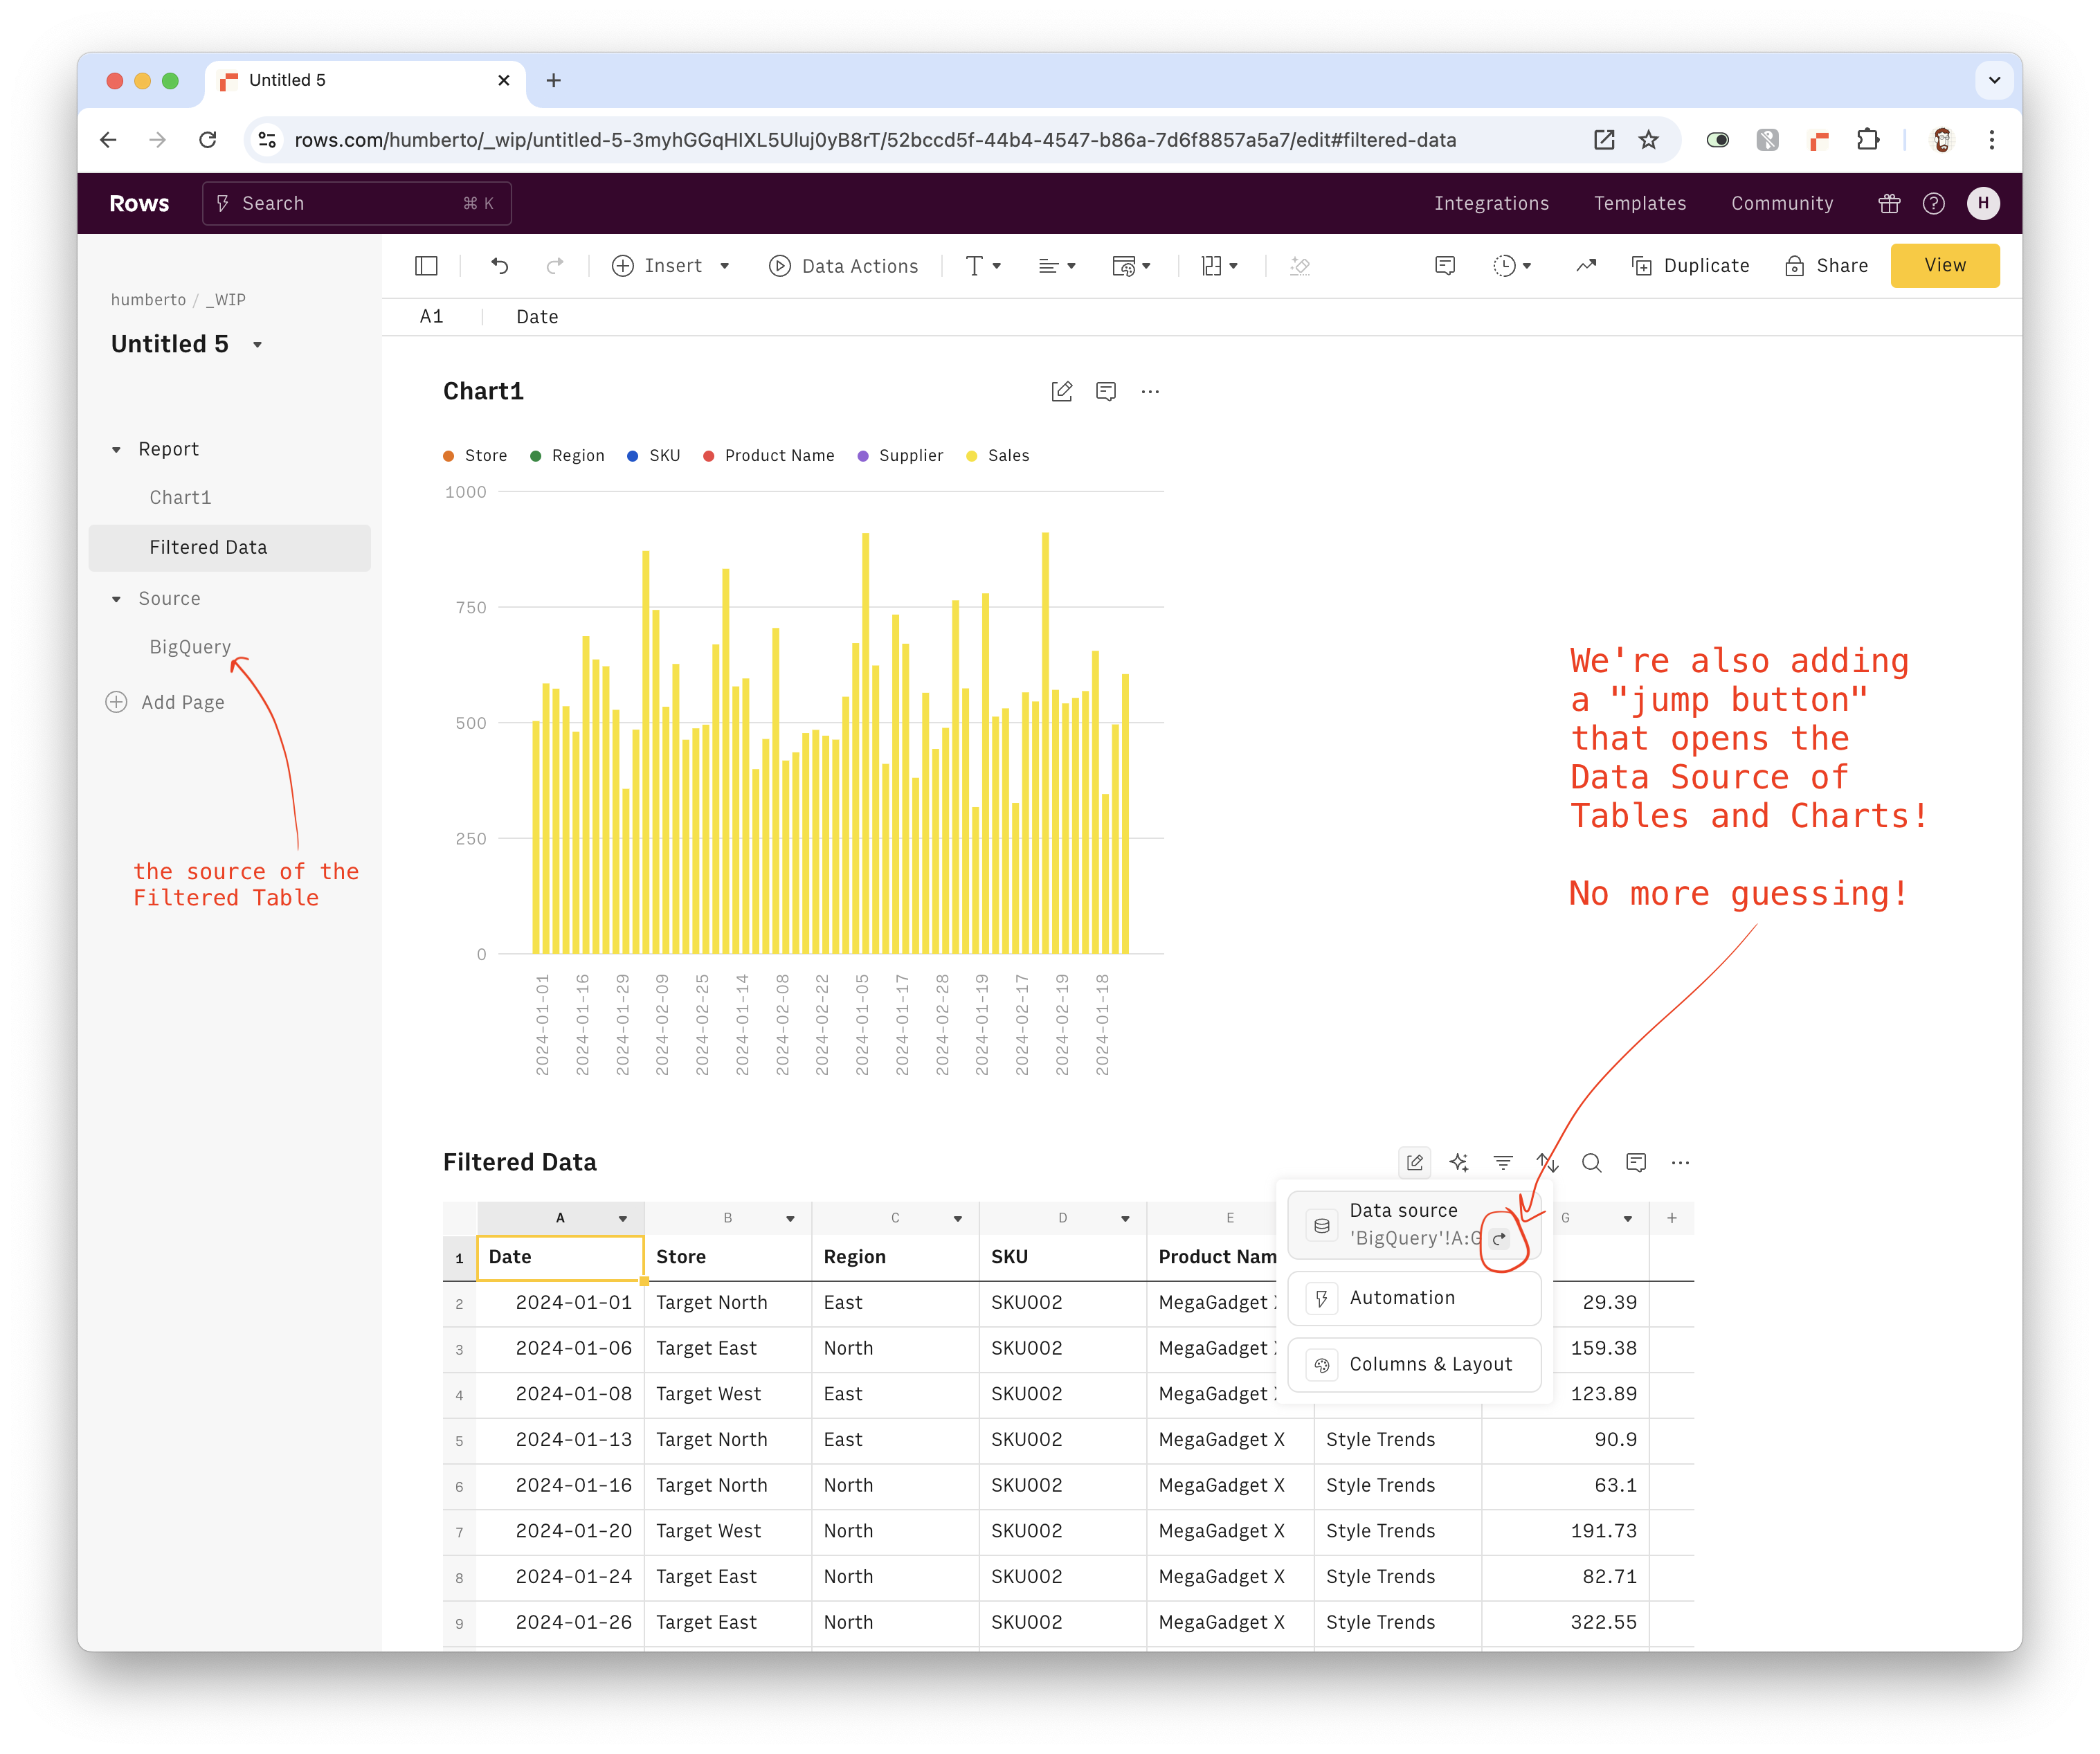Open Filtered Data more options
2100x1754 pixels.
click(x=1680, y=1162)
